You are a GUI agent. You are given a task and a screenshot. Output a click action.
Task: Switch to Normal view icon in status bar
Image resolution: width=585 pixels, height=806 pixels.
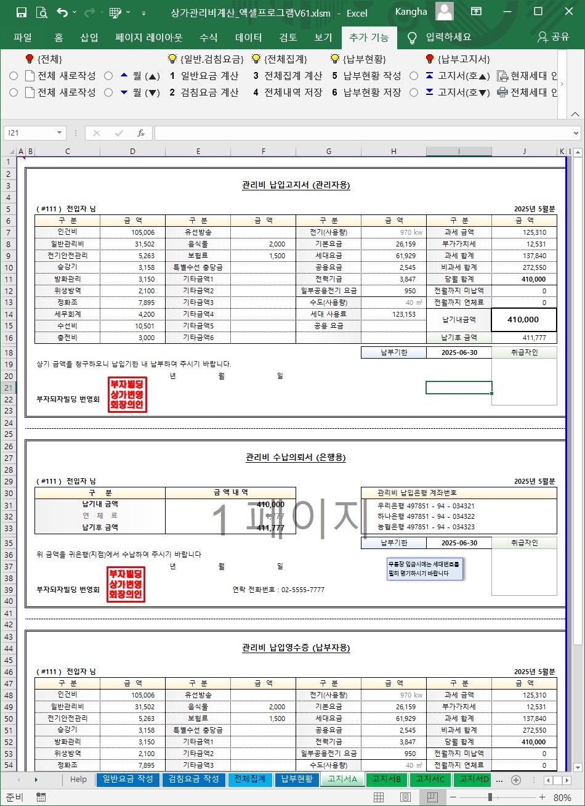tap(379, 797)
